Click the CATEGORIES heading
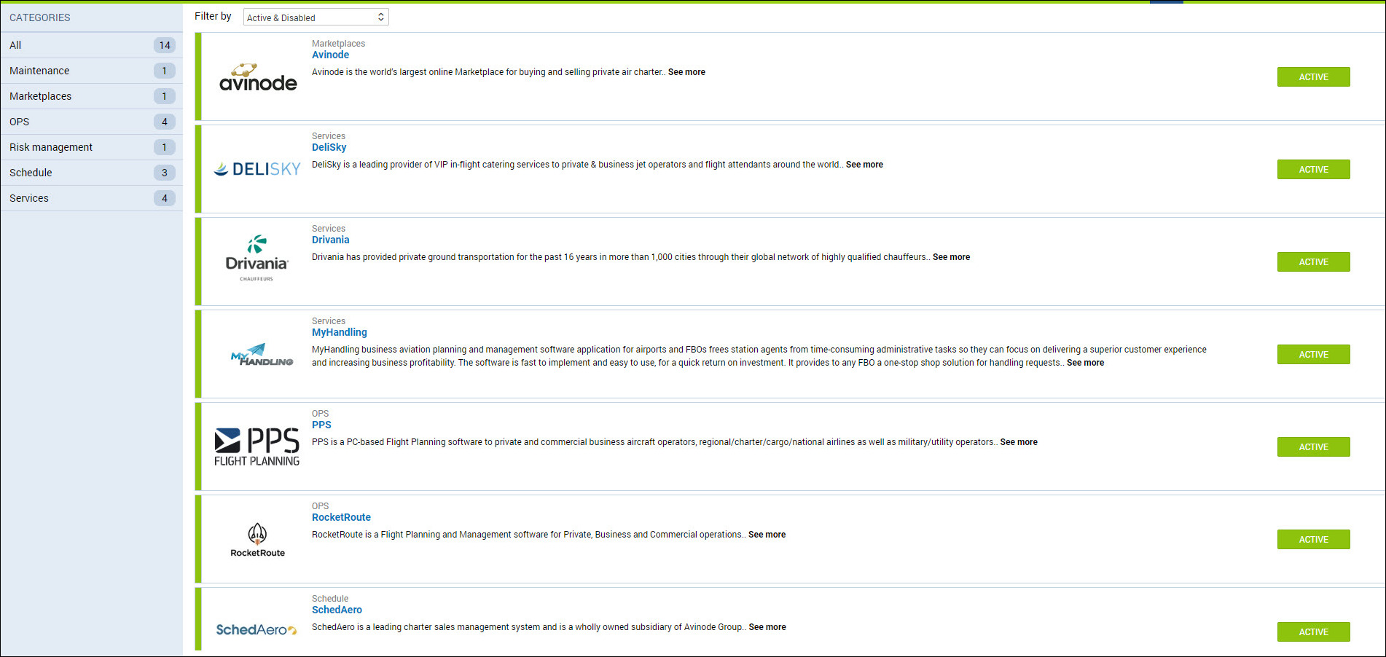Image resolution: width=1386 pixels, height=657 pixels. 40,17
